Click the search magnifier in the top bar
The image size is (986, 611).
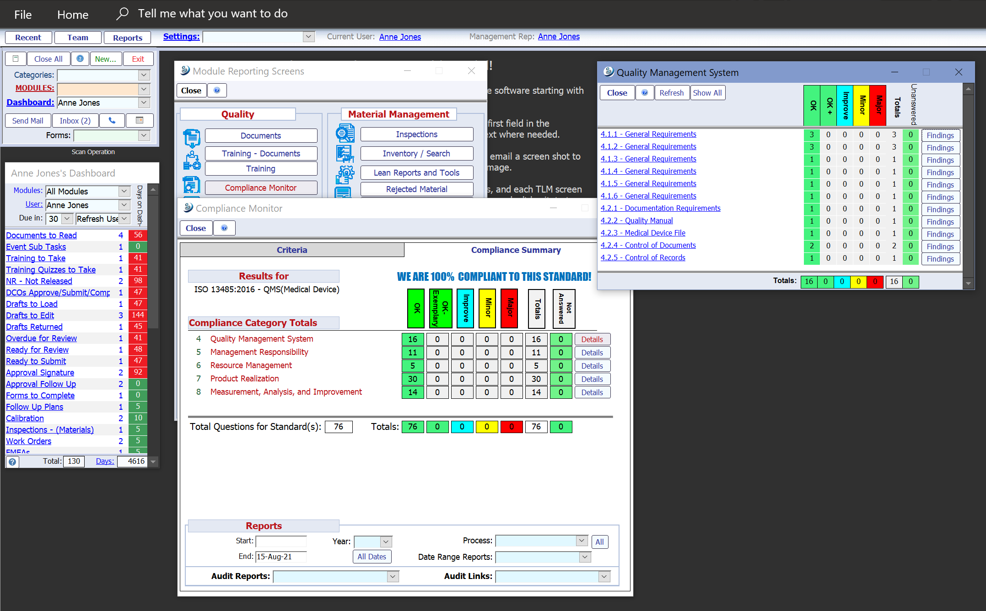(x=122, y=13)
